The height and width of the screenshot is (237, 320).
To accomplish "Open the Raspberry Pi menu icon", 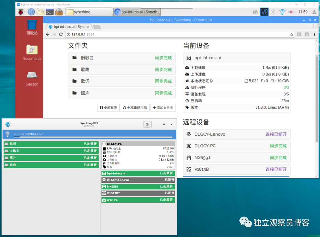I will (x=21, y=12).
